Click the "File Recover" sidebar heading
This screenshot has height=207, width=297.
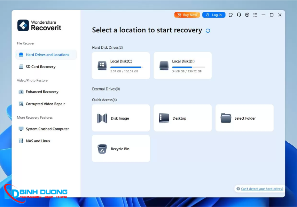tap(25, 43)
